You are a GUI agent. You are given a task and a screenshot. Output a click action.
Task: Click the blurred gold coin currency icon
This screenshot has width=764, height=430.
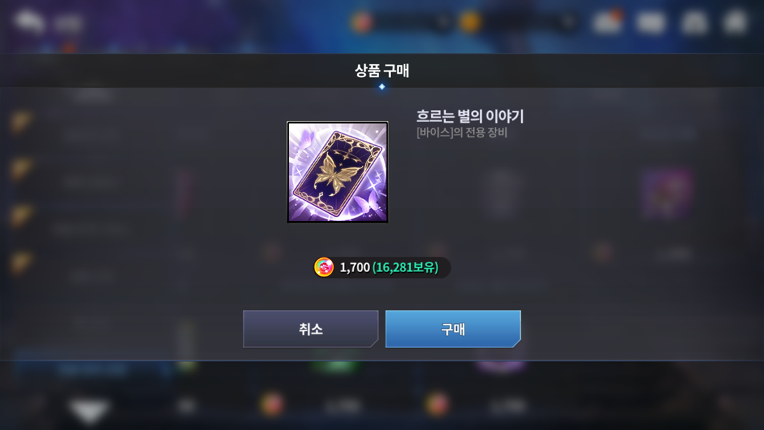(x=470, y=22)
